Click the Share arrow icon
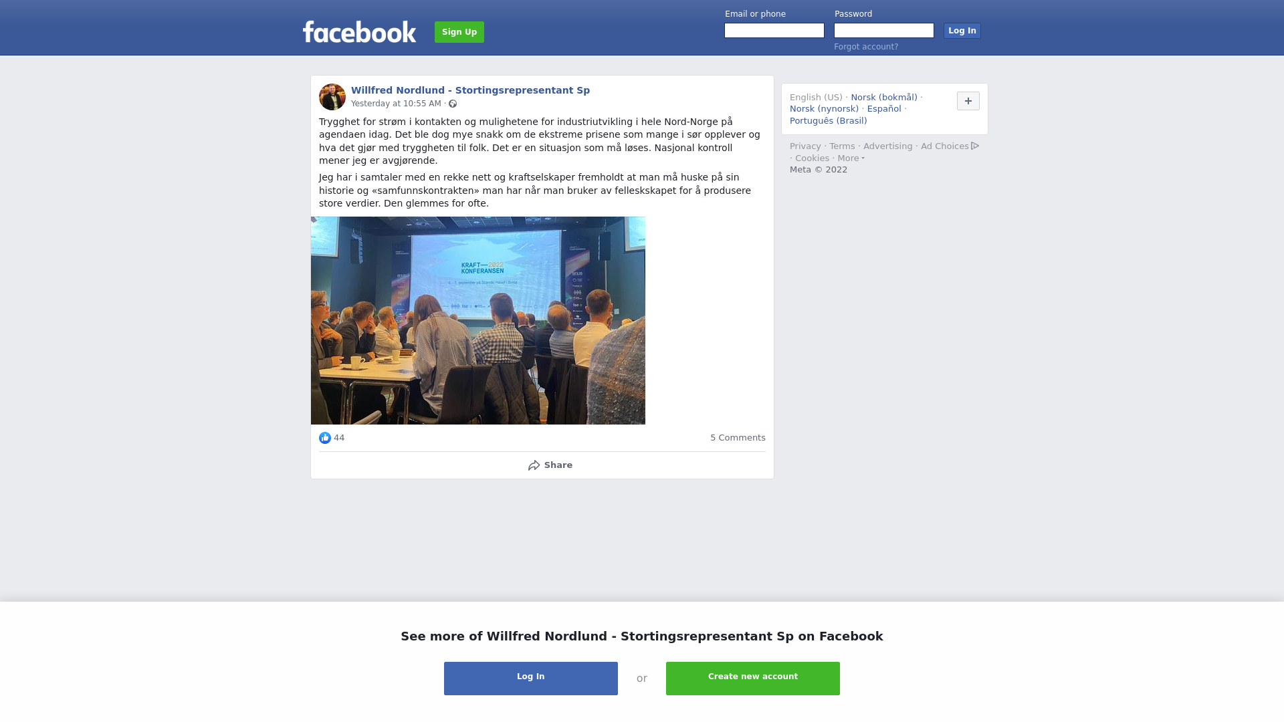The width and height of the screenshot is (1284, 722). [x=534, y=465]
